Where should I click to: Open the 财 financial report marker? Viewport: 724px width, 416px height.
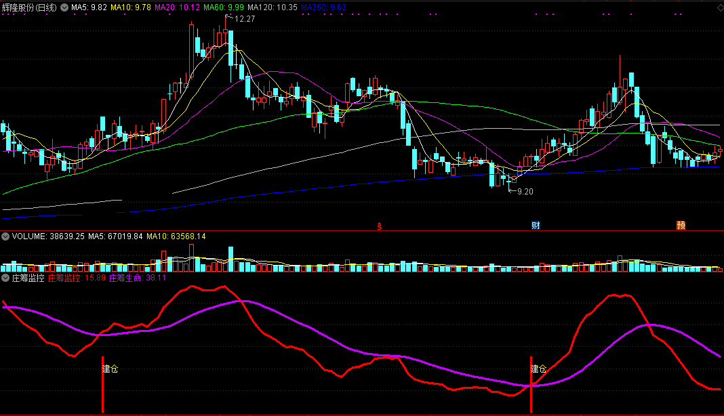[x=536, y=226]
